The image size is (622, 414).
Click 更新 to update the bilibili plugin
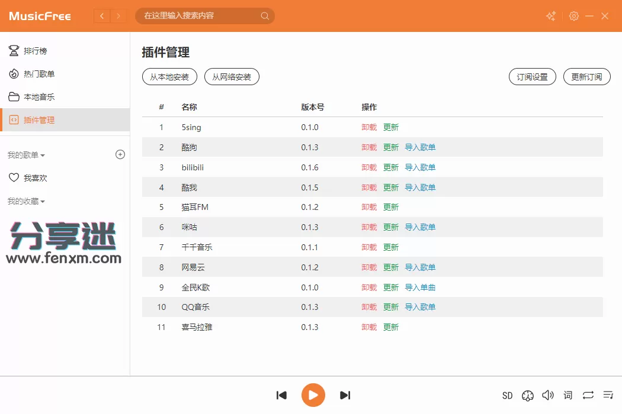click(x=390, y=167)
